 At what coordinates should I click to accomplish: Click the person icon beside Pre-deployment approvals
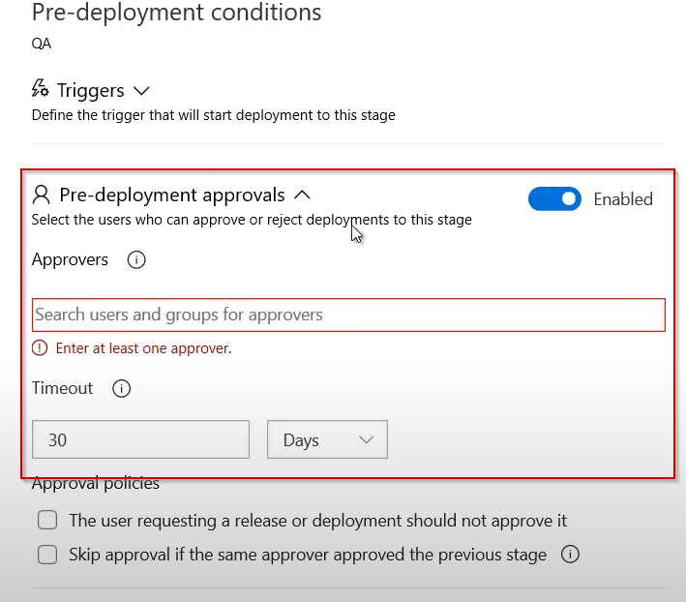coord(41,195)
